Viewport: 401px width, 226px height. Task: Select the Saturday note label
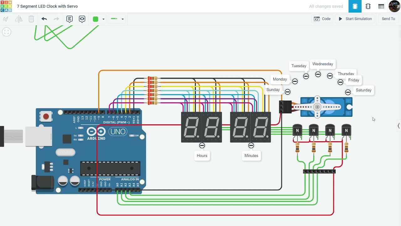coord(364,90)
